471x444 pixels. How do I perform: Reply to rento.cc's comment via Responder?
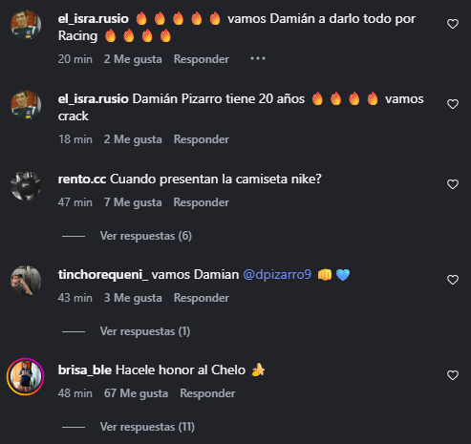pos(202,202)
